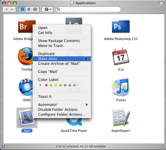Clear the color label with the X
This screenshot has height=150, width=166.
40,85
